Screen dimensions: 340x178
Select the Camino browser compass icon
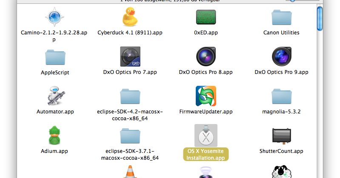[54, 17]
